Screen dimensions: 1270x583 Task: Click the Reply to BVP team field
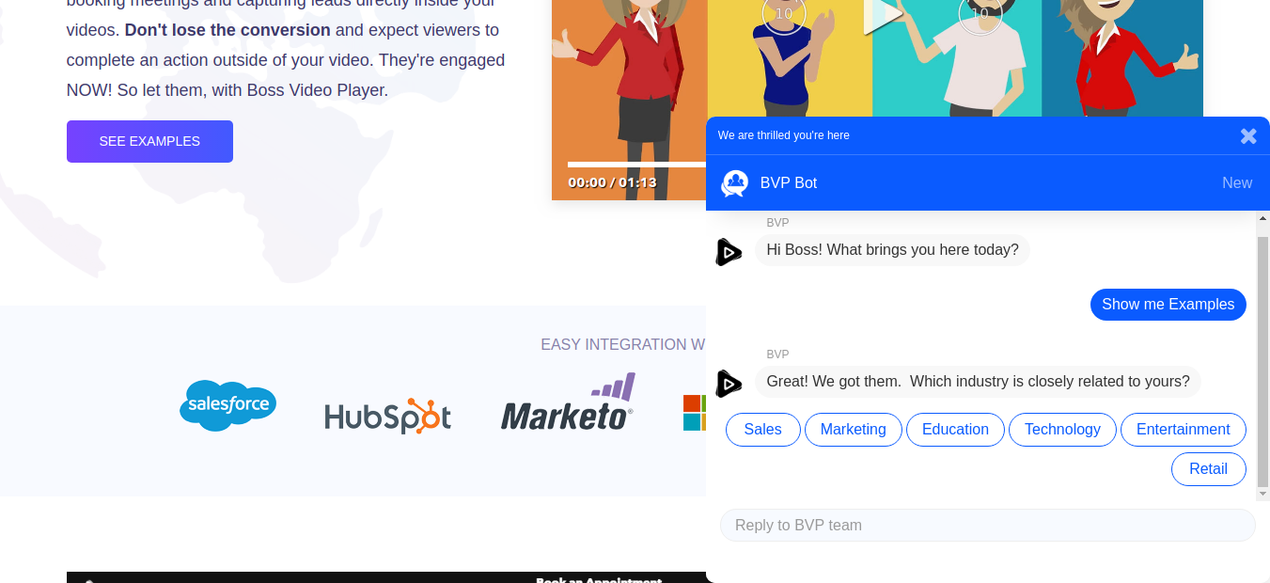pos(988,525)
